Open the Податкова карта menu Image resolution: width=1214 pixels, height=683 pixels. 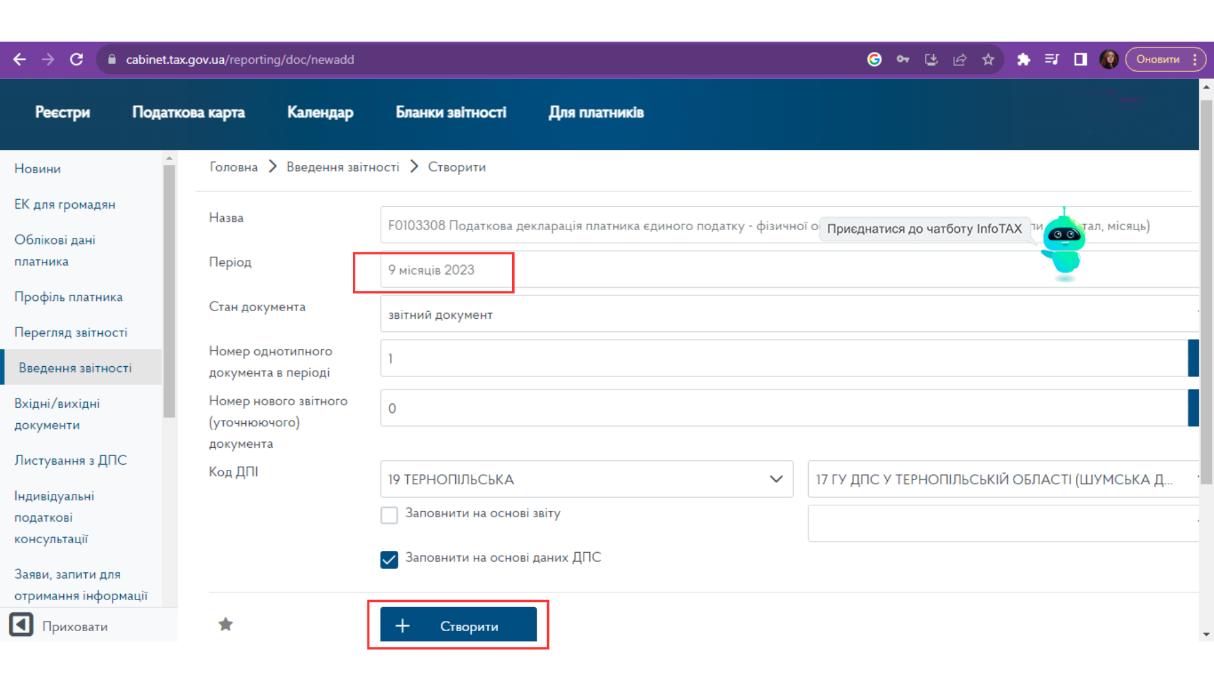pyautogui.click(x=188, y=113)
